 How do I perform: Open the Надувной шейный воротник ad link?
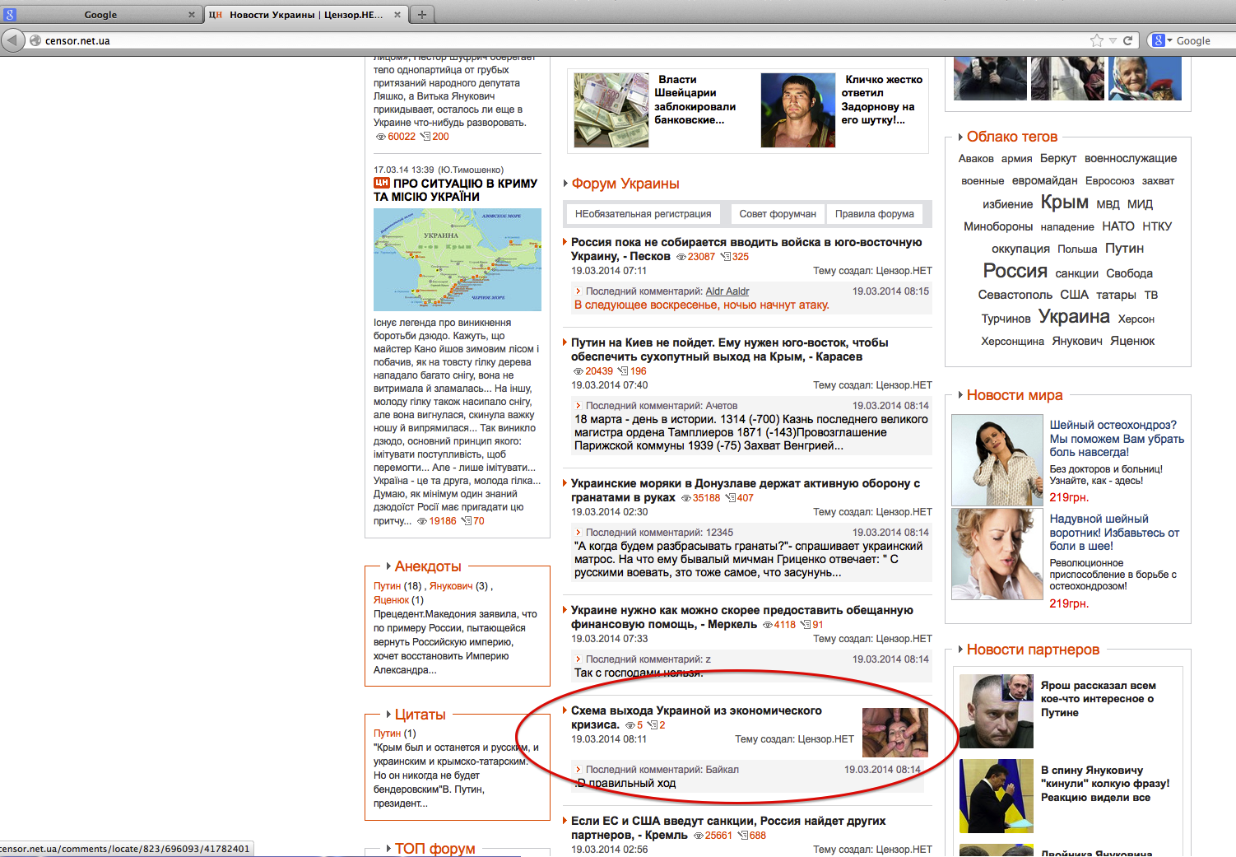pos(1114,532)
